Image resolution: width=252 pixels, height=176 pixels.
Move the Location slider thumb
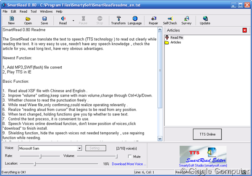35,164
